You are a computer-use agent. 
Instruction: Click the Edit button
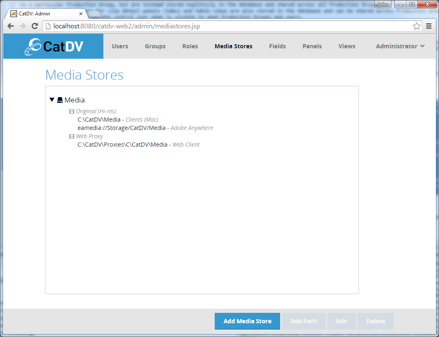click(x=341, y=321)
